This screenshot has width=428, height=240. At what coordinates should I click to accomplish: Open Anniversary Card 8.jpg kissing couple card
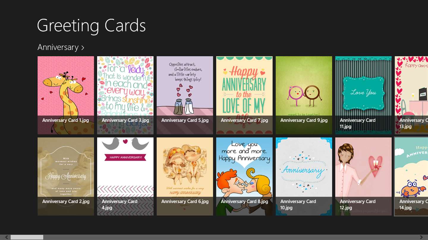point(244,176)
